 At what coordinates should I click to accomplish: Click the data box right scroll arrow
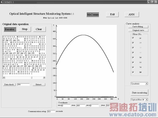(x=44, y=77)
